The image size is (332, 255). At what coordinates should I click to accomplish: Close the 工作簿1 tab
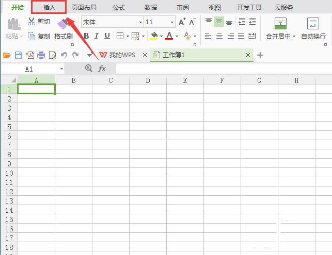click(248, 55)
